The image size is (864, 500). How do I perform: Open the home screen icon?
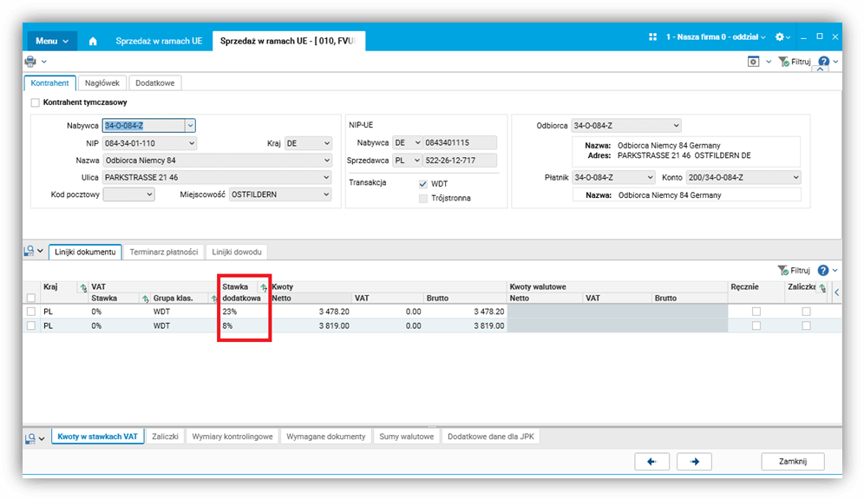point(93,41)
